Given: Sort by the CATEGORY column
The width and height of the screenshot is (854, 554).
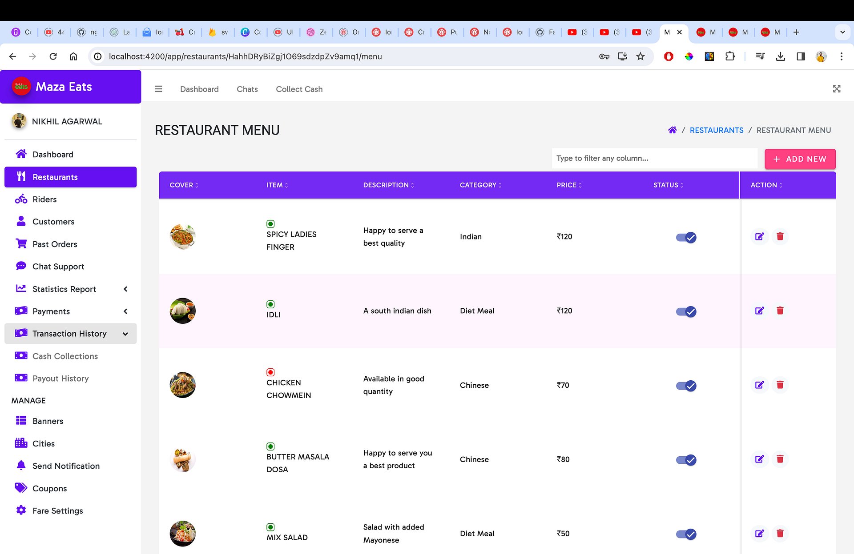Looking at the screenshot, I should point(480,185).
